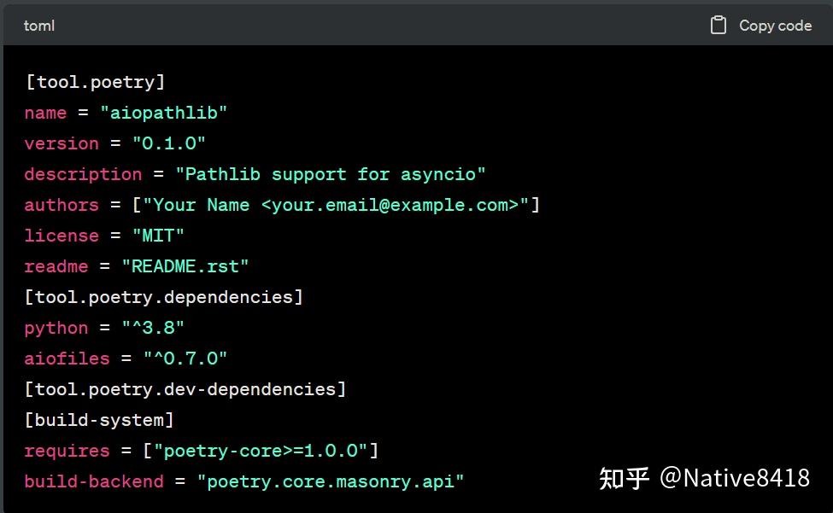833x513 pixels.
Task: Click the [tool.poetry] section header line
Action: tap(95, 81)
